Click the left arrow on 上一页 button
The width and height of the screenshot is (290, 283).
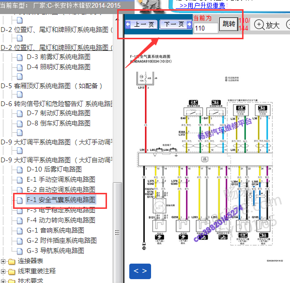click(x=128, y=24)
